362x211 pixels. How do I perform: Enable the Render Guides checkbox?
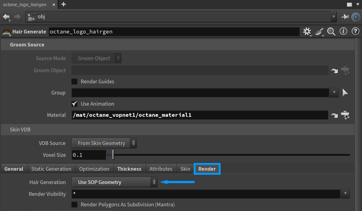[75, 82]
